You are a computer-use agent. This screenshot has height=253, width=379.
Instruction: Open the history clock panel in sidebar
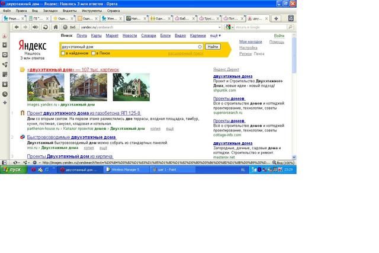point(5,94)
